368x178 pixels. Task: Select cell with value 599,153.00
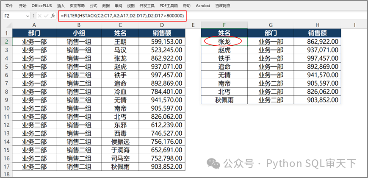(162, 42)
